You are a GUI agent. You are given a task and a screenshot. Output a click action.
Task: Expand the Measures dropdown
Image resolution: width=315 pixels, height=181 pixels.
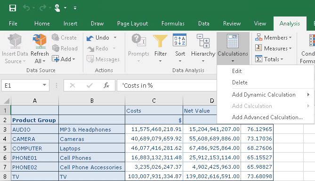point(274,49)
